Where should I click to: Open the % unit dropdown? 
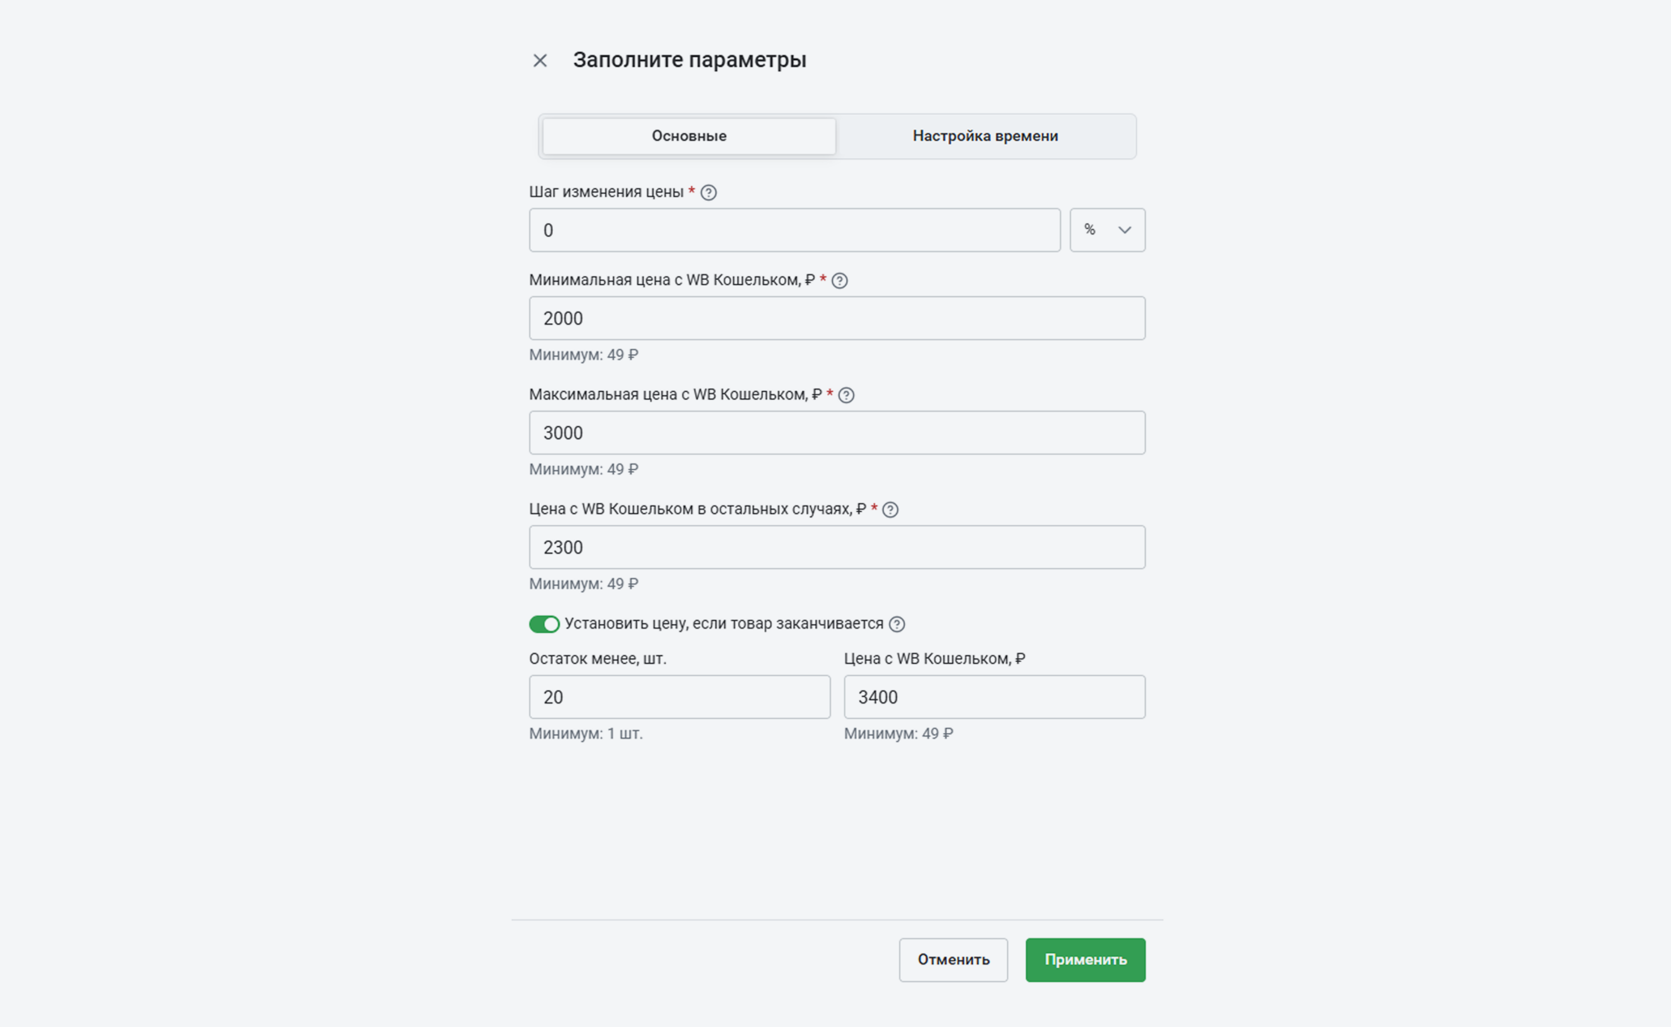[1106, 230]
